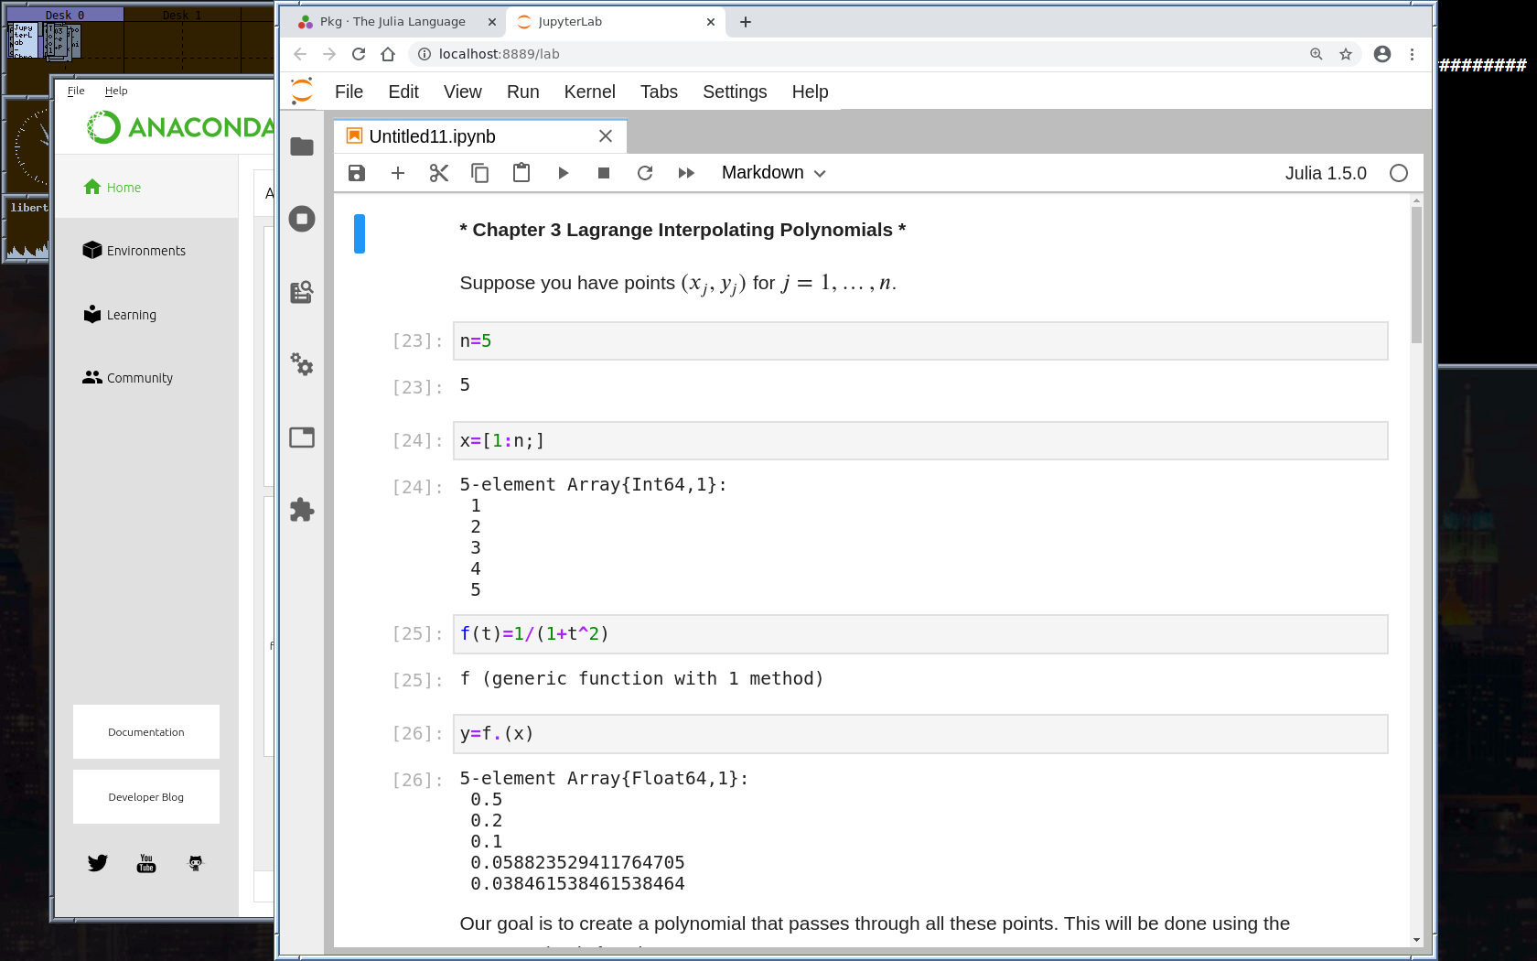The width and height of the screenshot is (1537, 961).
Task: Save the notebook with the floppy disk icon
Action: click(357, 173)
